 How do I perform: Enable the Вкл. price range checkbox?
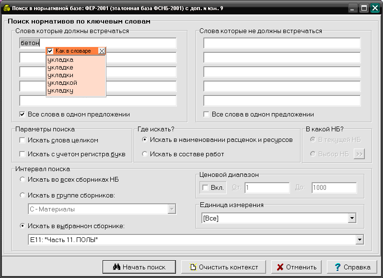pos(205,188)
